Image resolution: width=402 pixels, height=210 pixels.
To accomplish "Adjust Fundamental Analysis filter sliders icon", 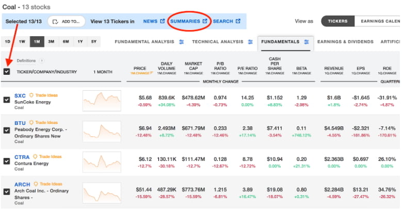I will [x=181, y=42].
